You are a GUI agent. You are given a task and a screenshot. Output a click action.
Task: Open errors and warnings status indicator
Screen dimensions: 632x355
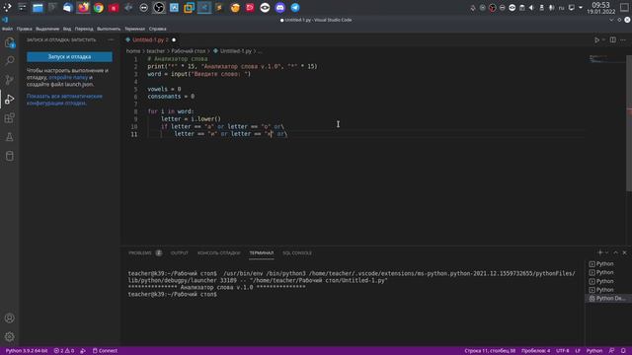[63, 351]
